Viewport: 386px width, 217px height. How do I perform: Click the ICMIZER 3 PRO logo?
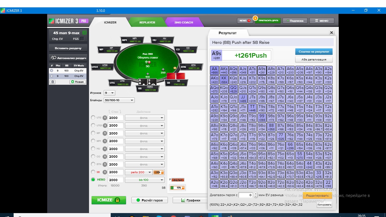click(x=69, y=21)
